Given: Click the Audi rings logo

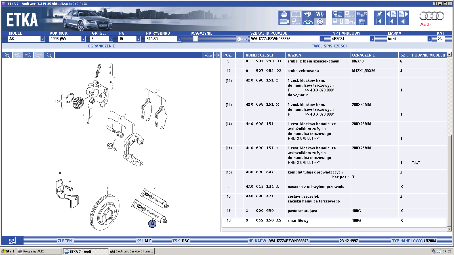Looking at the screenshot, I should point(432,16).
